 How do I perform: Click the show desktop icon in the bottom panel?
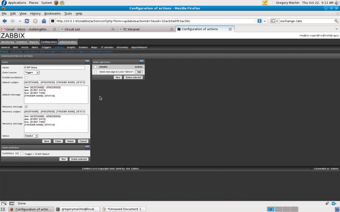3,209
